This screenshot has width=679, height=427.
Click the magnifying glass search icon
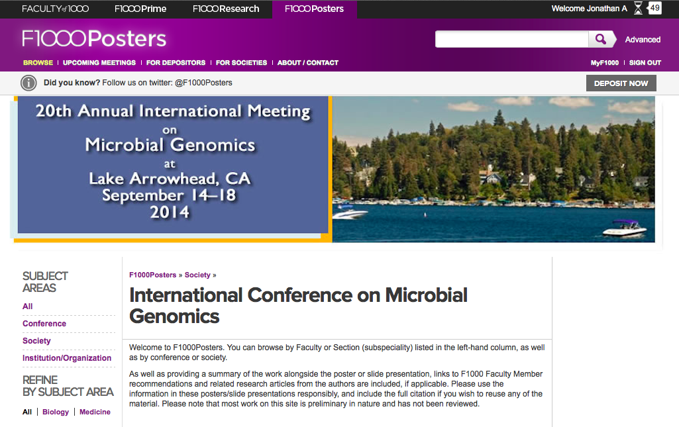point(601,39)
